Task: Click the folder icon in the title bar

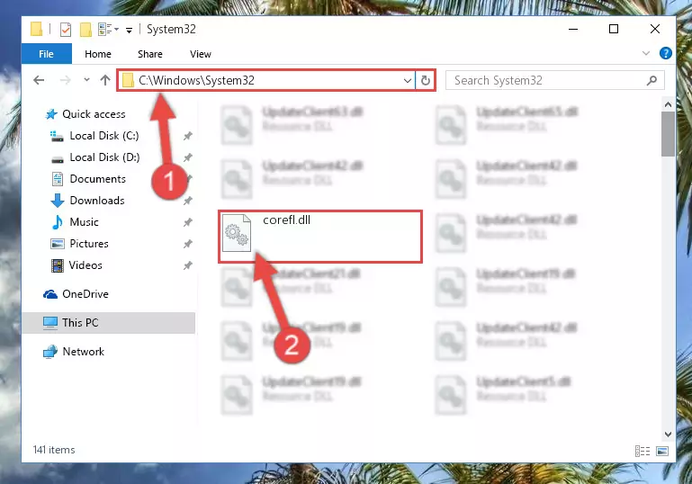Action: [x=37, y=29]
